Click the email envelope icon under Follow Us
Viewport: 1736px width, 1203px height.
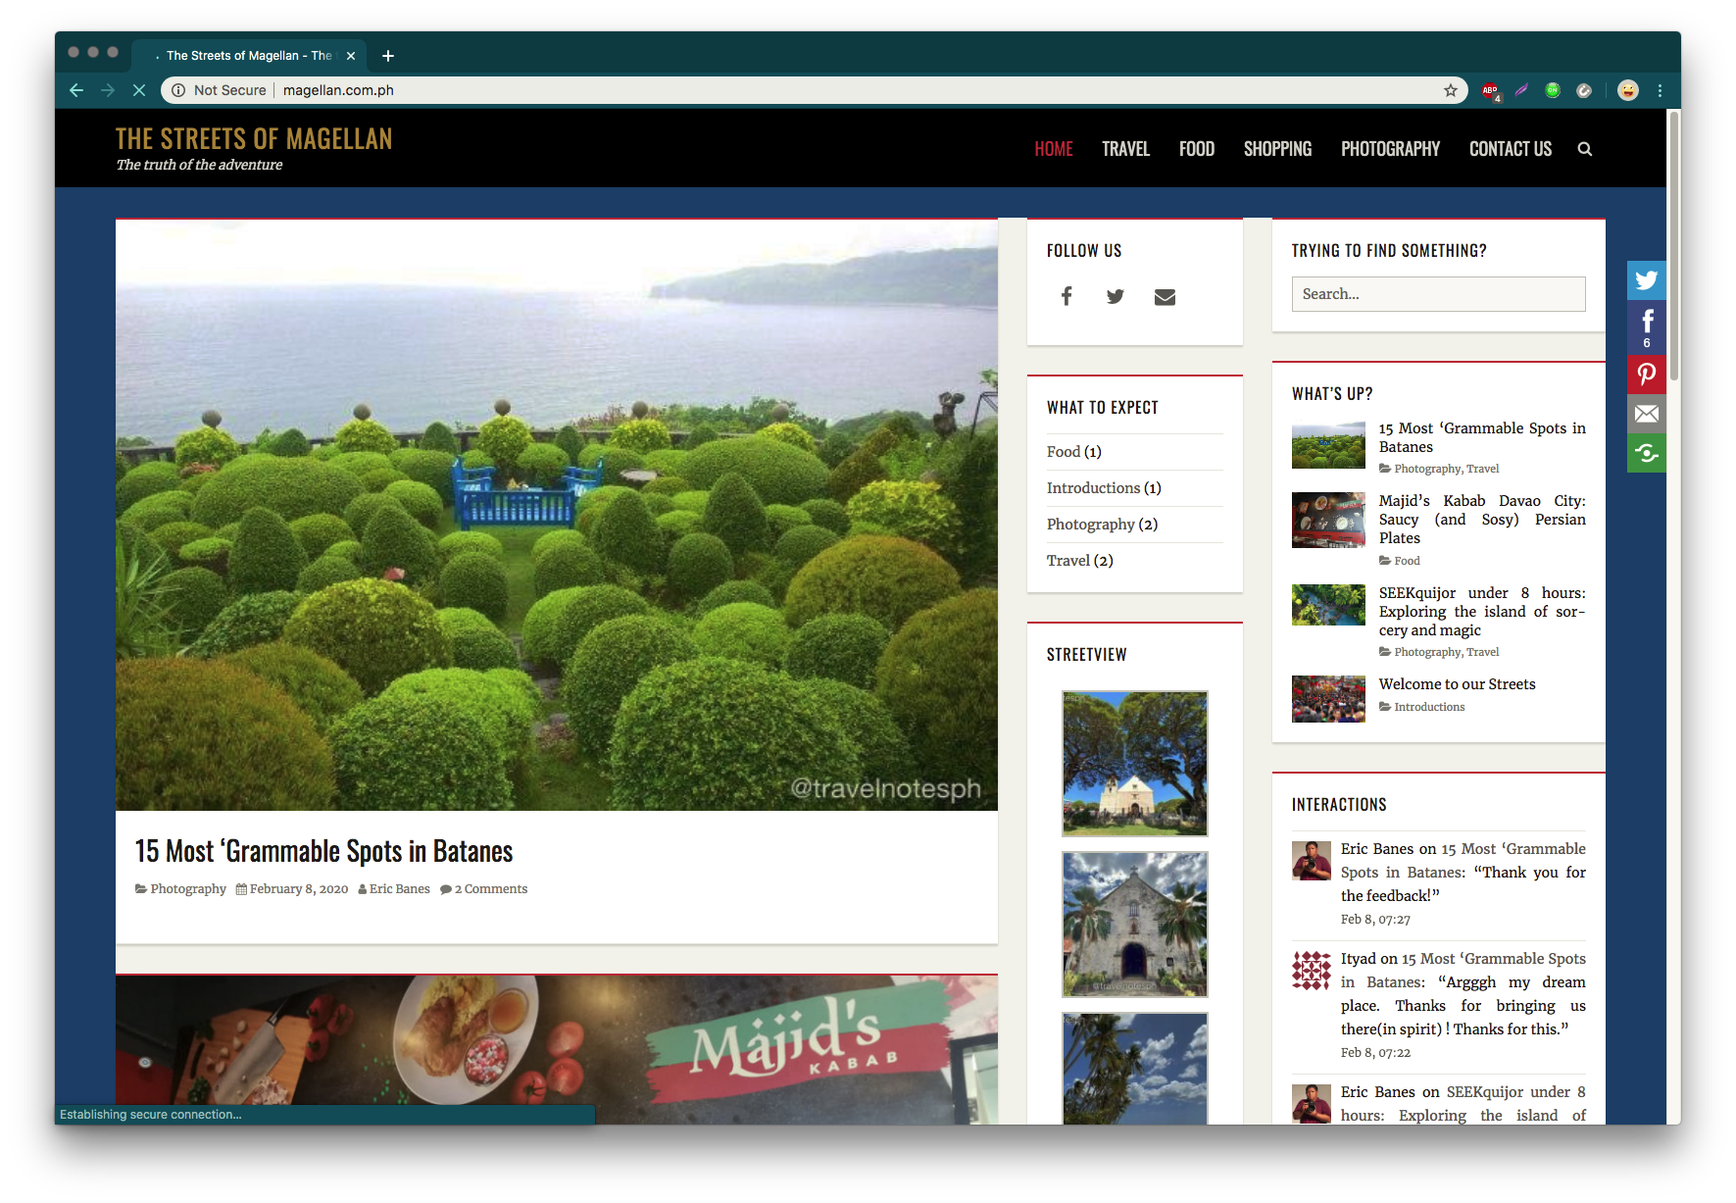coord(1165,297)
